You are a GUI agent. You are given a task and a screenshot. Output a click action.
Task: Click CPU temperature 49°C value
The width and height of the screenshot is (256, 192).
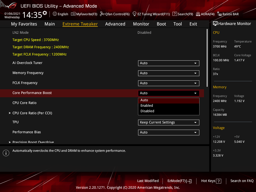pos(237,46)
